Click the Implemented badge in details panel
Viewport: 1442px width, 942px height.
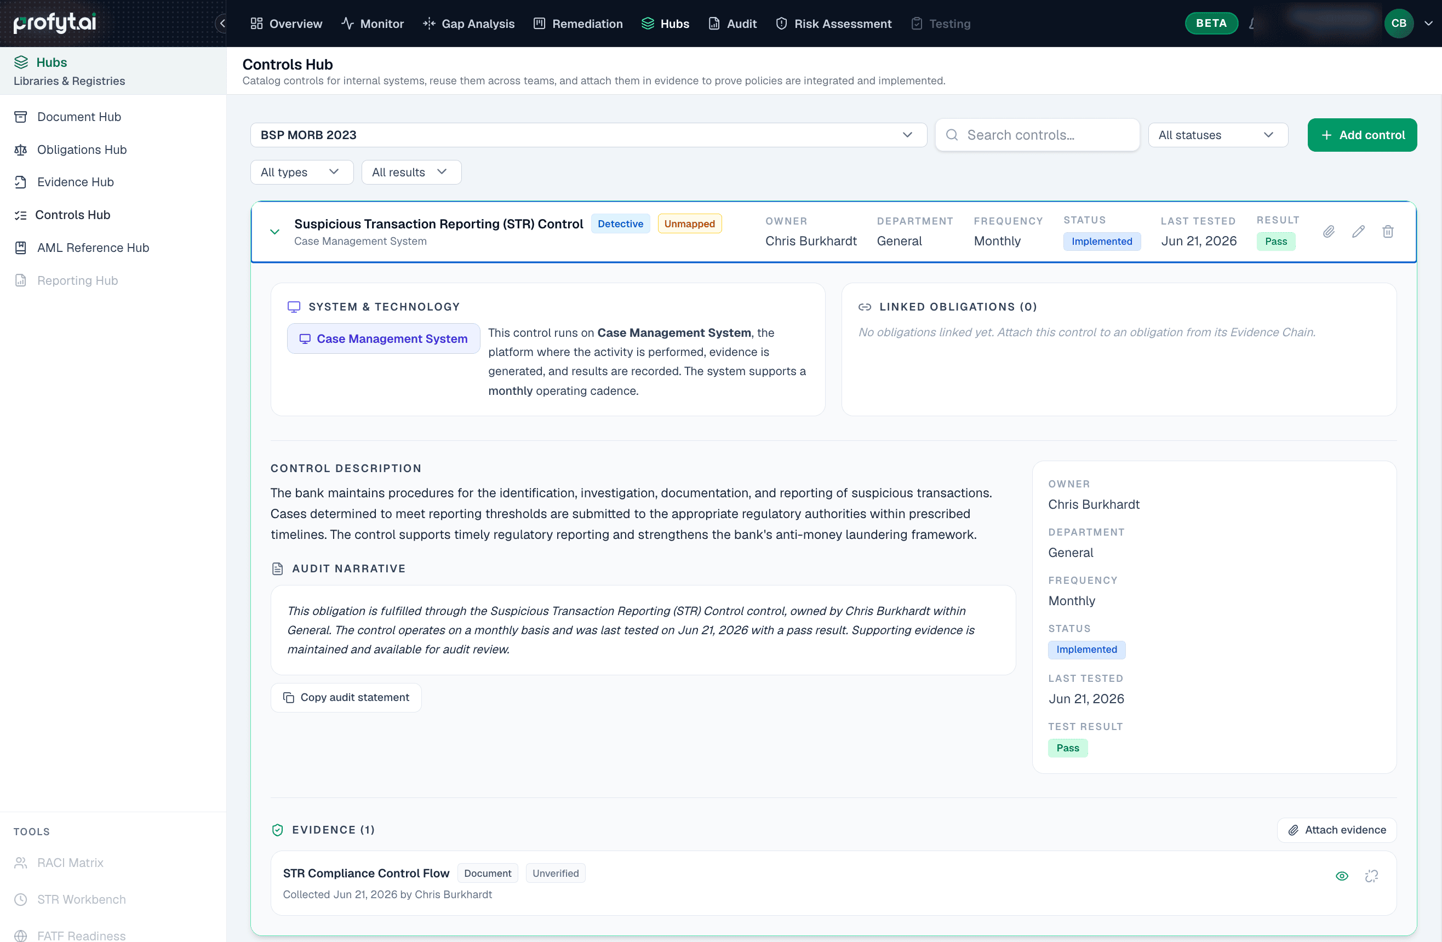pos(1086,650)
